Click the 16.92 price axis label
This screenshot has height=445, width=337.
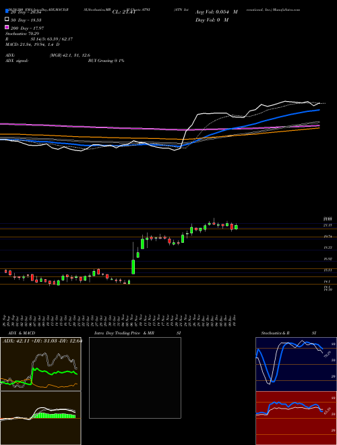pyautogui.click(x=328, y=259)
